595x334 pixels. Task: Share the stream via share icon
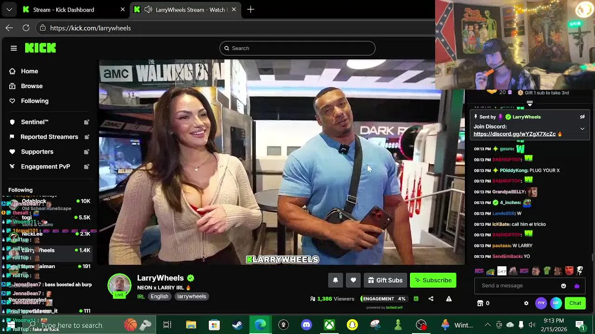(x=431, y=299)
